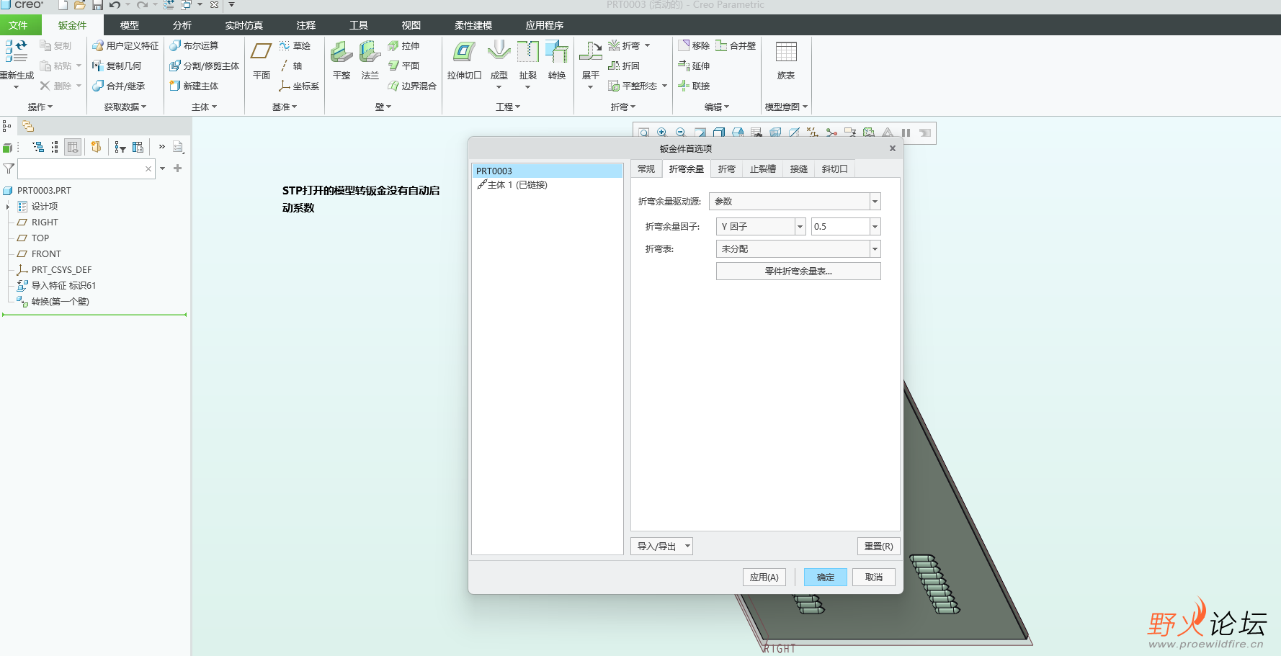Viewport: 1281px width, 656px height.
Task: Click 复制几何 copy geometry tool
Action: click(117, 66)
